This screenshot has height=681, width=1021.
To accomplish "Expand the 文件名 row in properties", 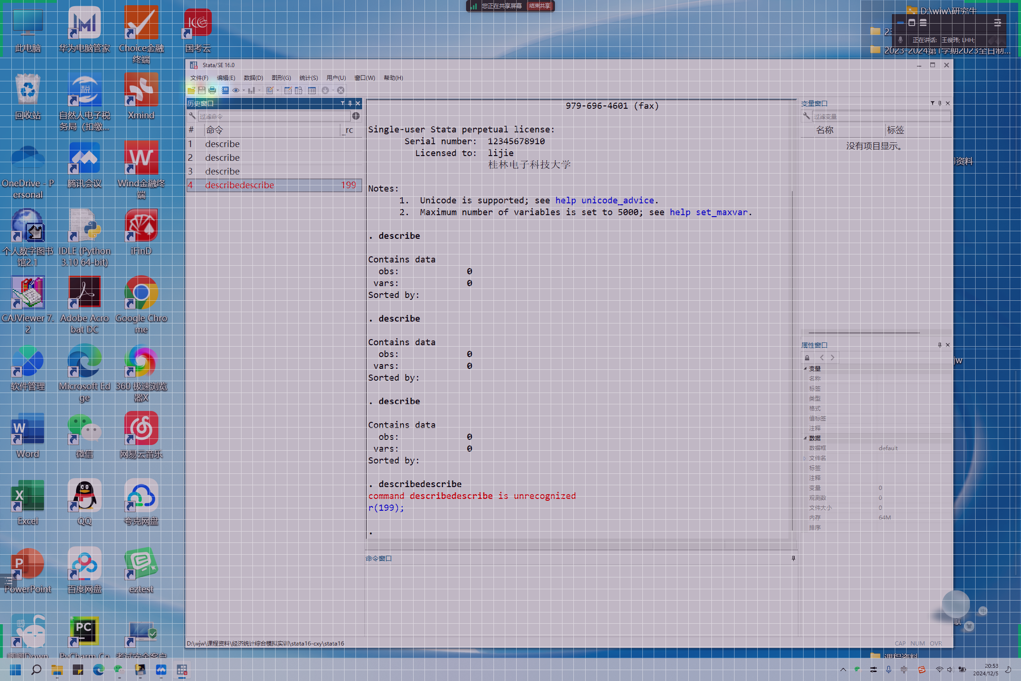I will point(805,458).
